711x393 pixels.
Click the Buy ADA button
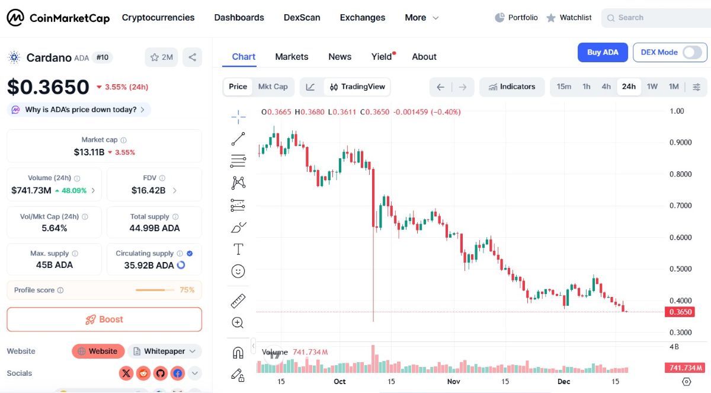(603, 52)
